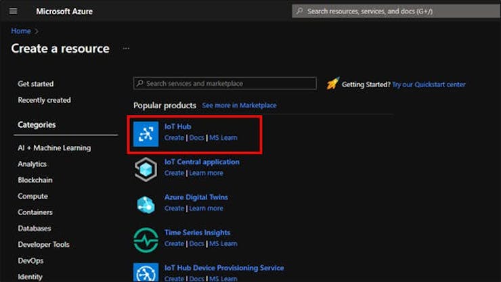Open Learn more under IoT Central application
501x282 pixels.
[x=206, y=173]
